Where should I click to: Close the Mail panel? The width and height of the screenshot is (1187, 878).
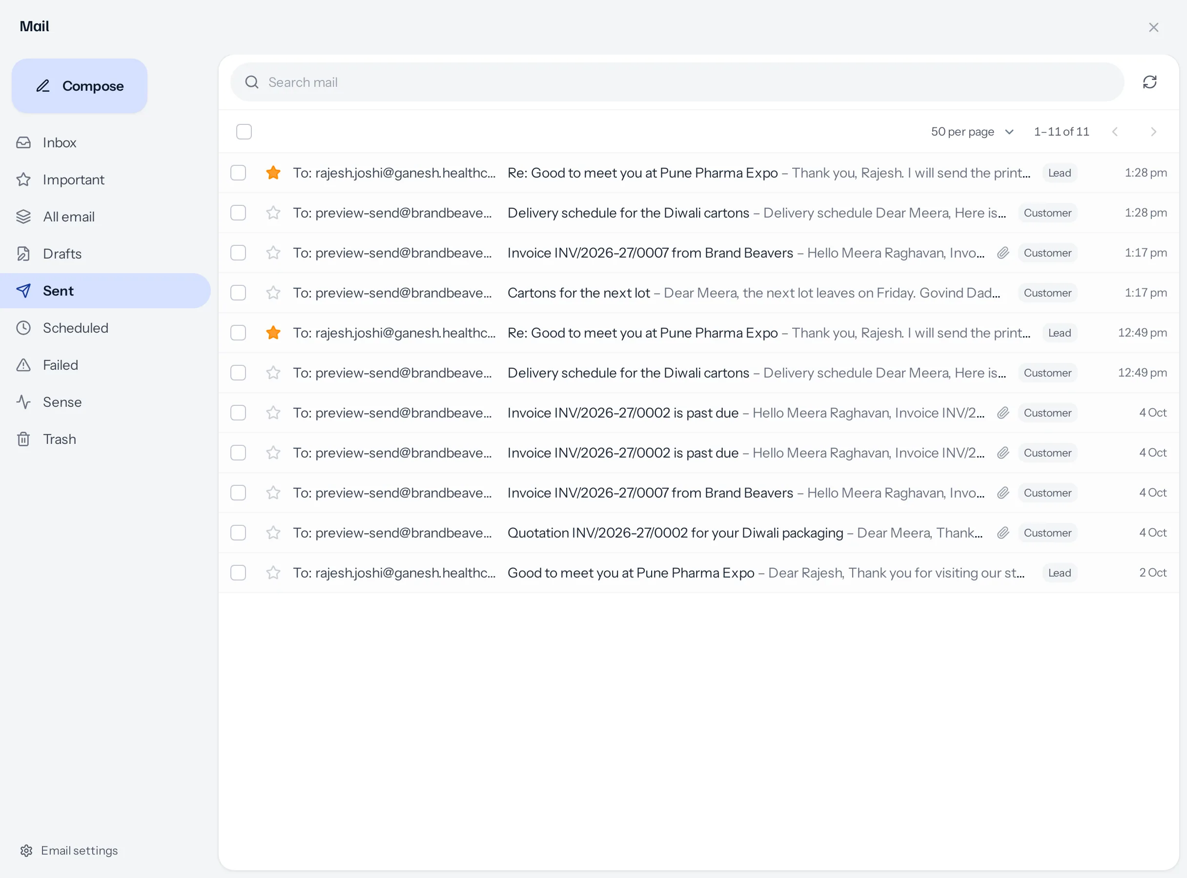click(1153, 27)
